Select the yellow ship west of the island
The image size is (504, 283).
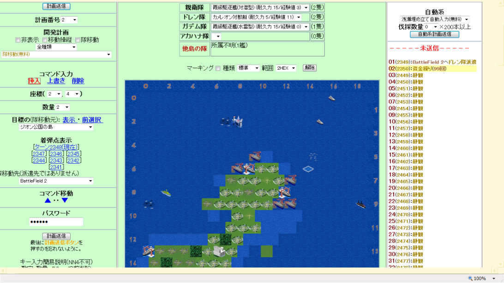click(x=166, y=193)
